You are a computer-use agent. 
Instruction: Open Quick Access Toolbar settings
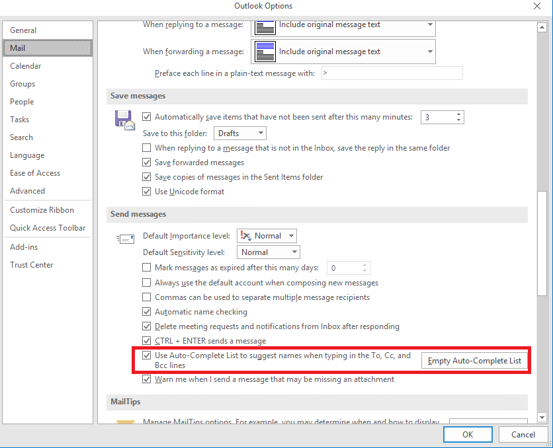point(48,228)
